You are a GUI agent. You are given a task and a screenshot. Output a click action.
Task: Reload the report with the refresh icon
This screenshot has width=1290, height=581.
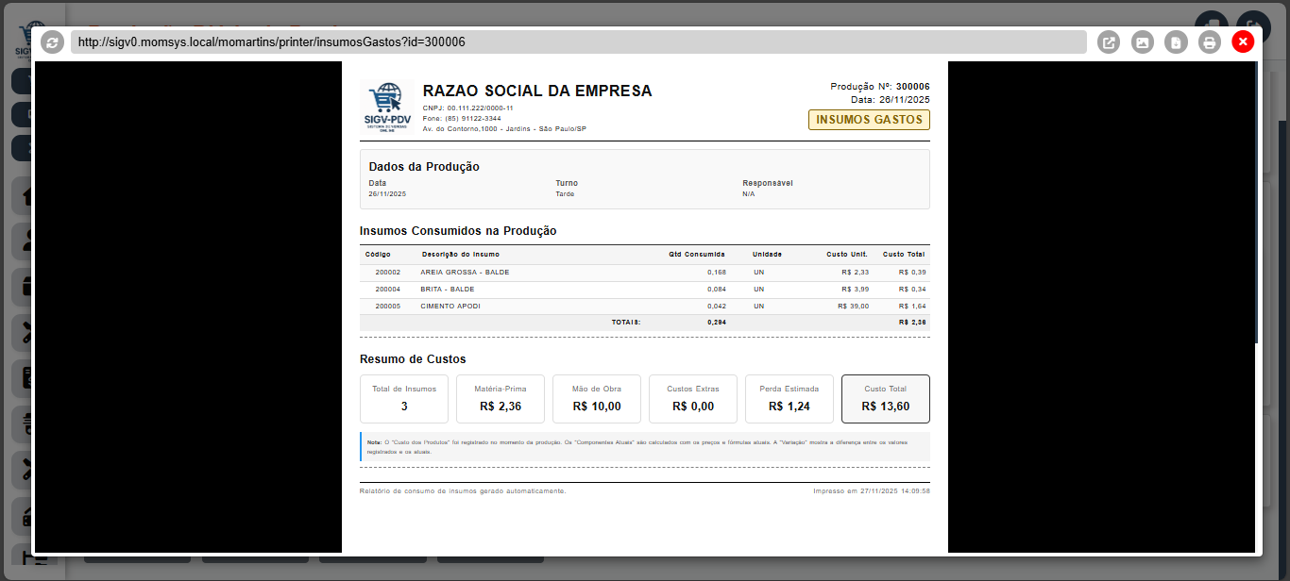(52, 41)
